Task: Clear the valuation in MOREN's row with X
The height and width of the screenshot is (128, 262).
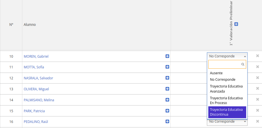Action: click(257, 56)
